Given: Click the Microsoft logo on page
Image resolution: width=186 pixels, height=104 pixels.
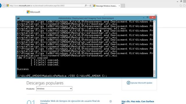Looking at the screenshot, I should [33, 12].
